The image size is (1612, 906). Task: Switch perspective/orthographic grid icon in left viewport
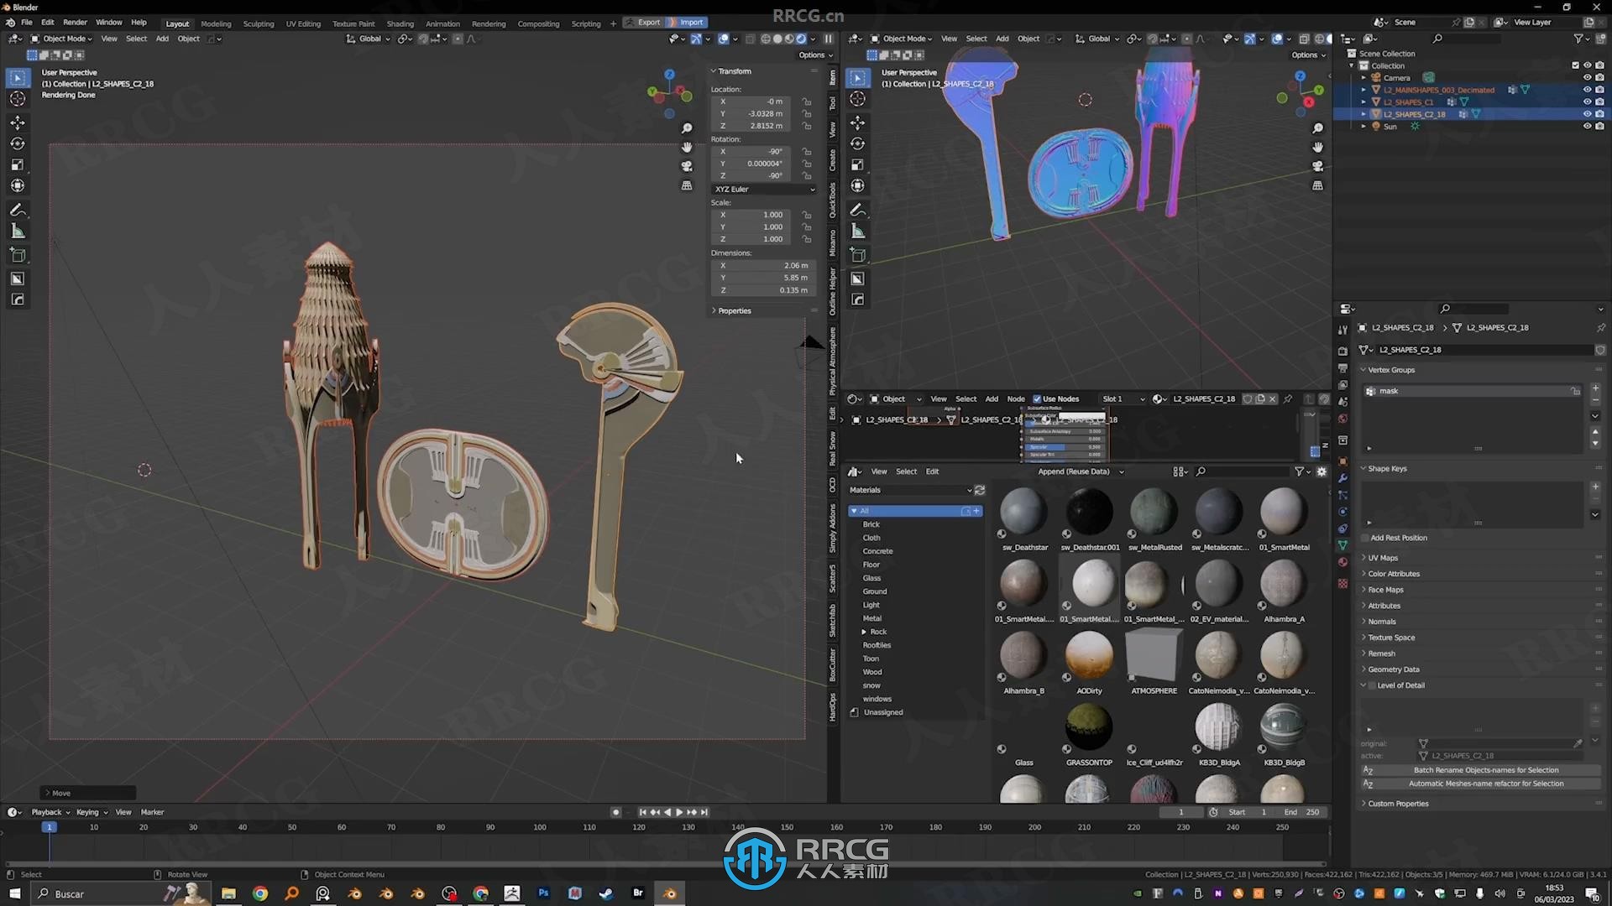[x=687, y=185]
